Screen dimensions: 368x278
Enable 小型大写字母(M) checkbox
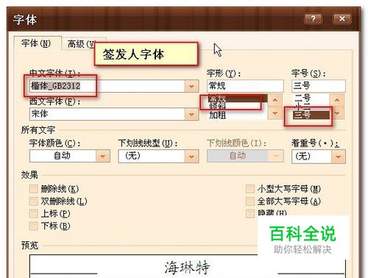(x=250, y=189)
